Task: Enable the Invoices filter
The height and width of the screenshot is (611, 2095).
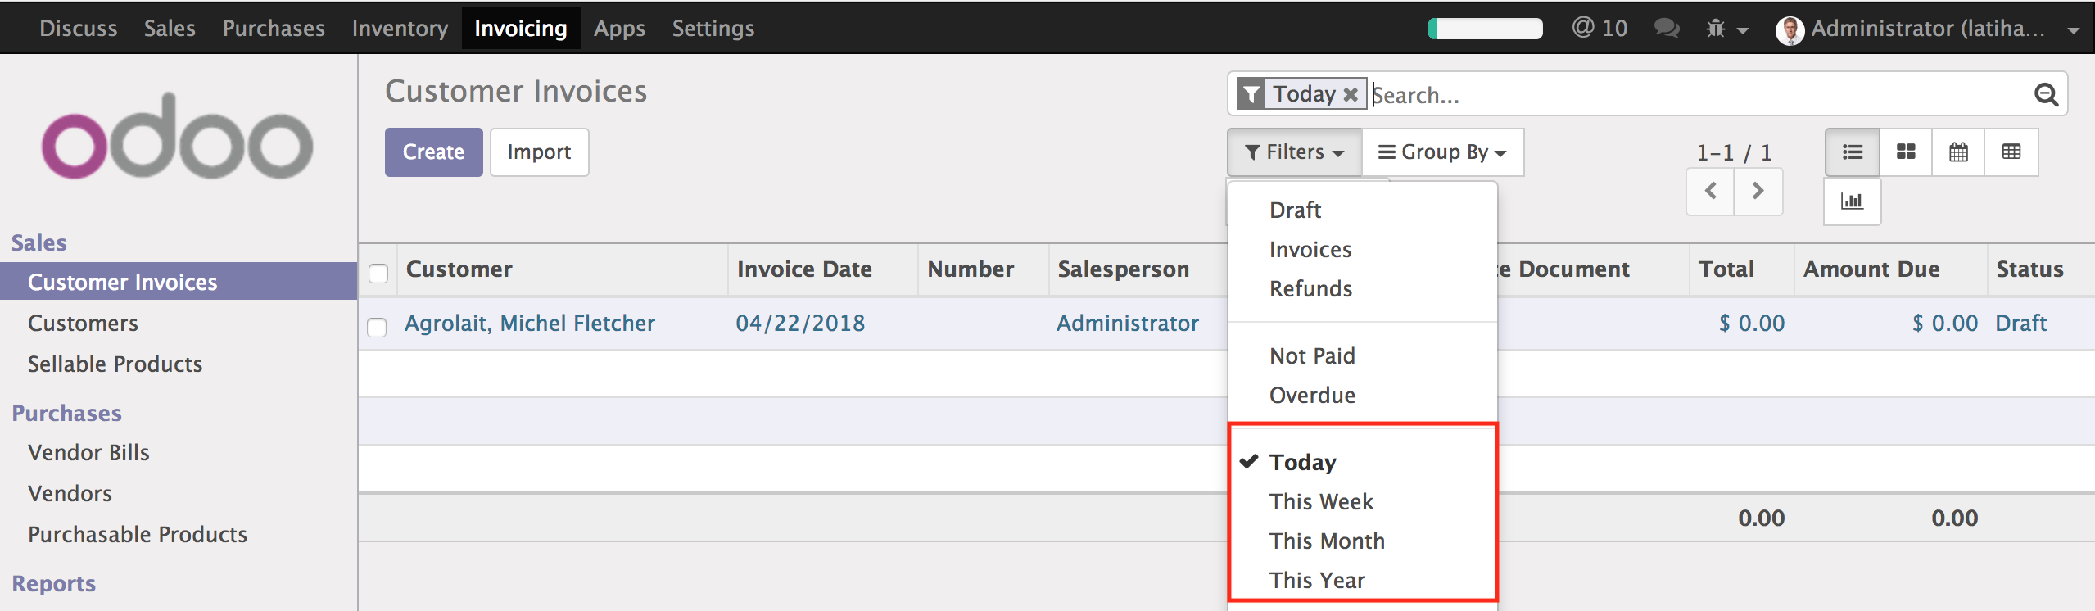Action: coord(1310,249)
